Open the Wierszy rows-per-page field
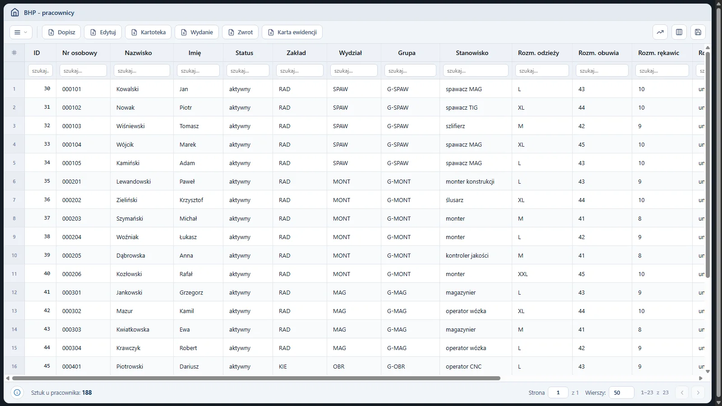722x406 pixels. [621, 392]
